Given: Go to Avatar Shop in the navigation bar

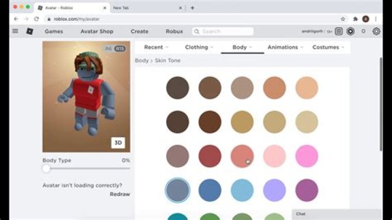Looking at the screenshot, I should [x=97, y=32].
